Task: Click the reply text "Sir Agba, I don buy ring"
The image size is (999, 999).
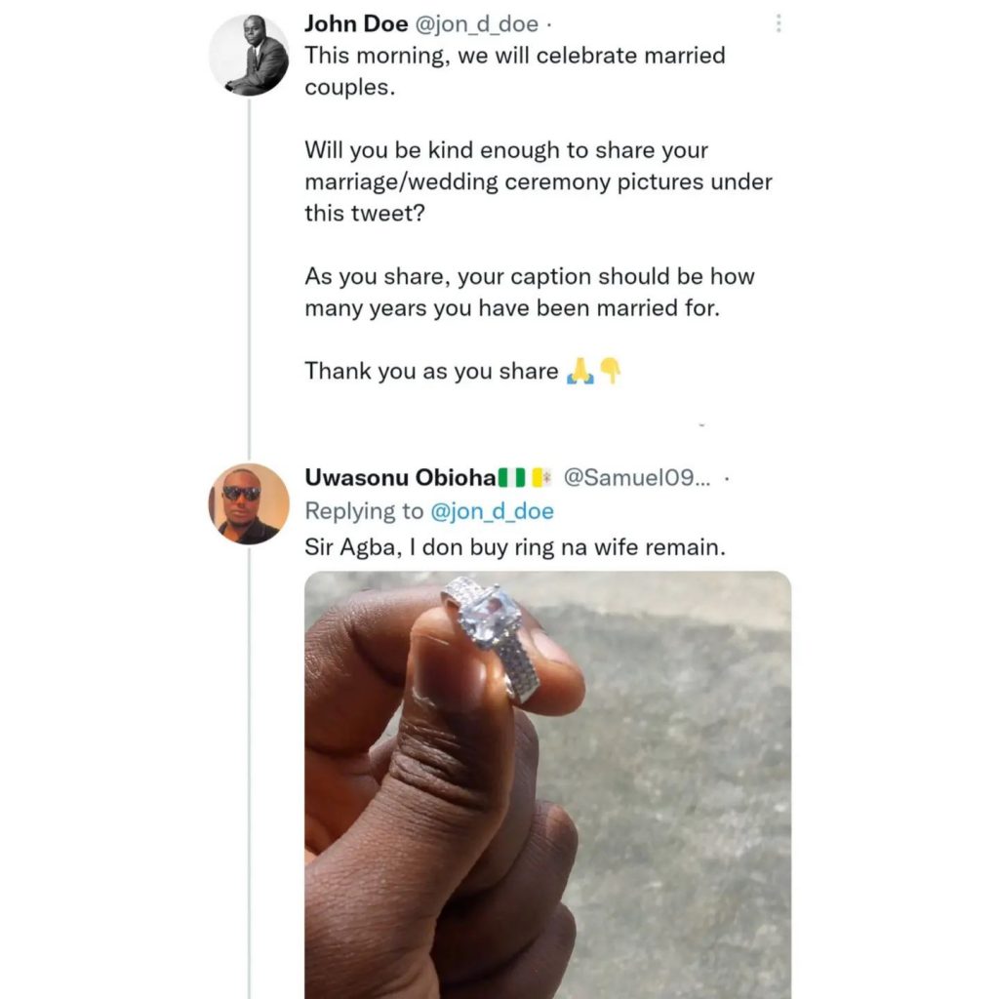Action: (x=515, y=547)
